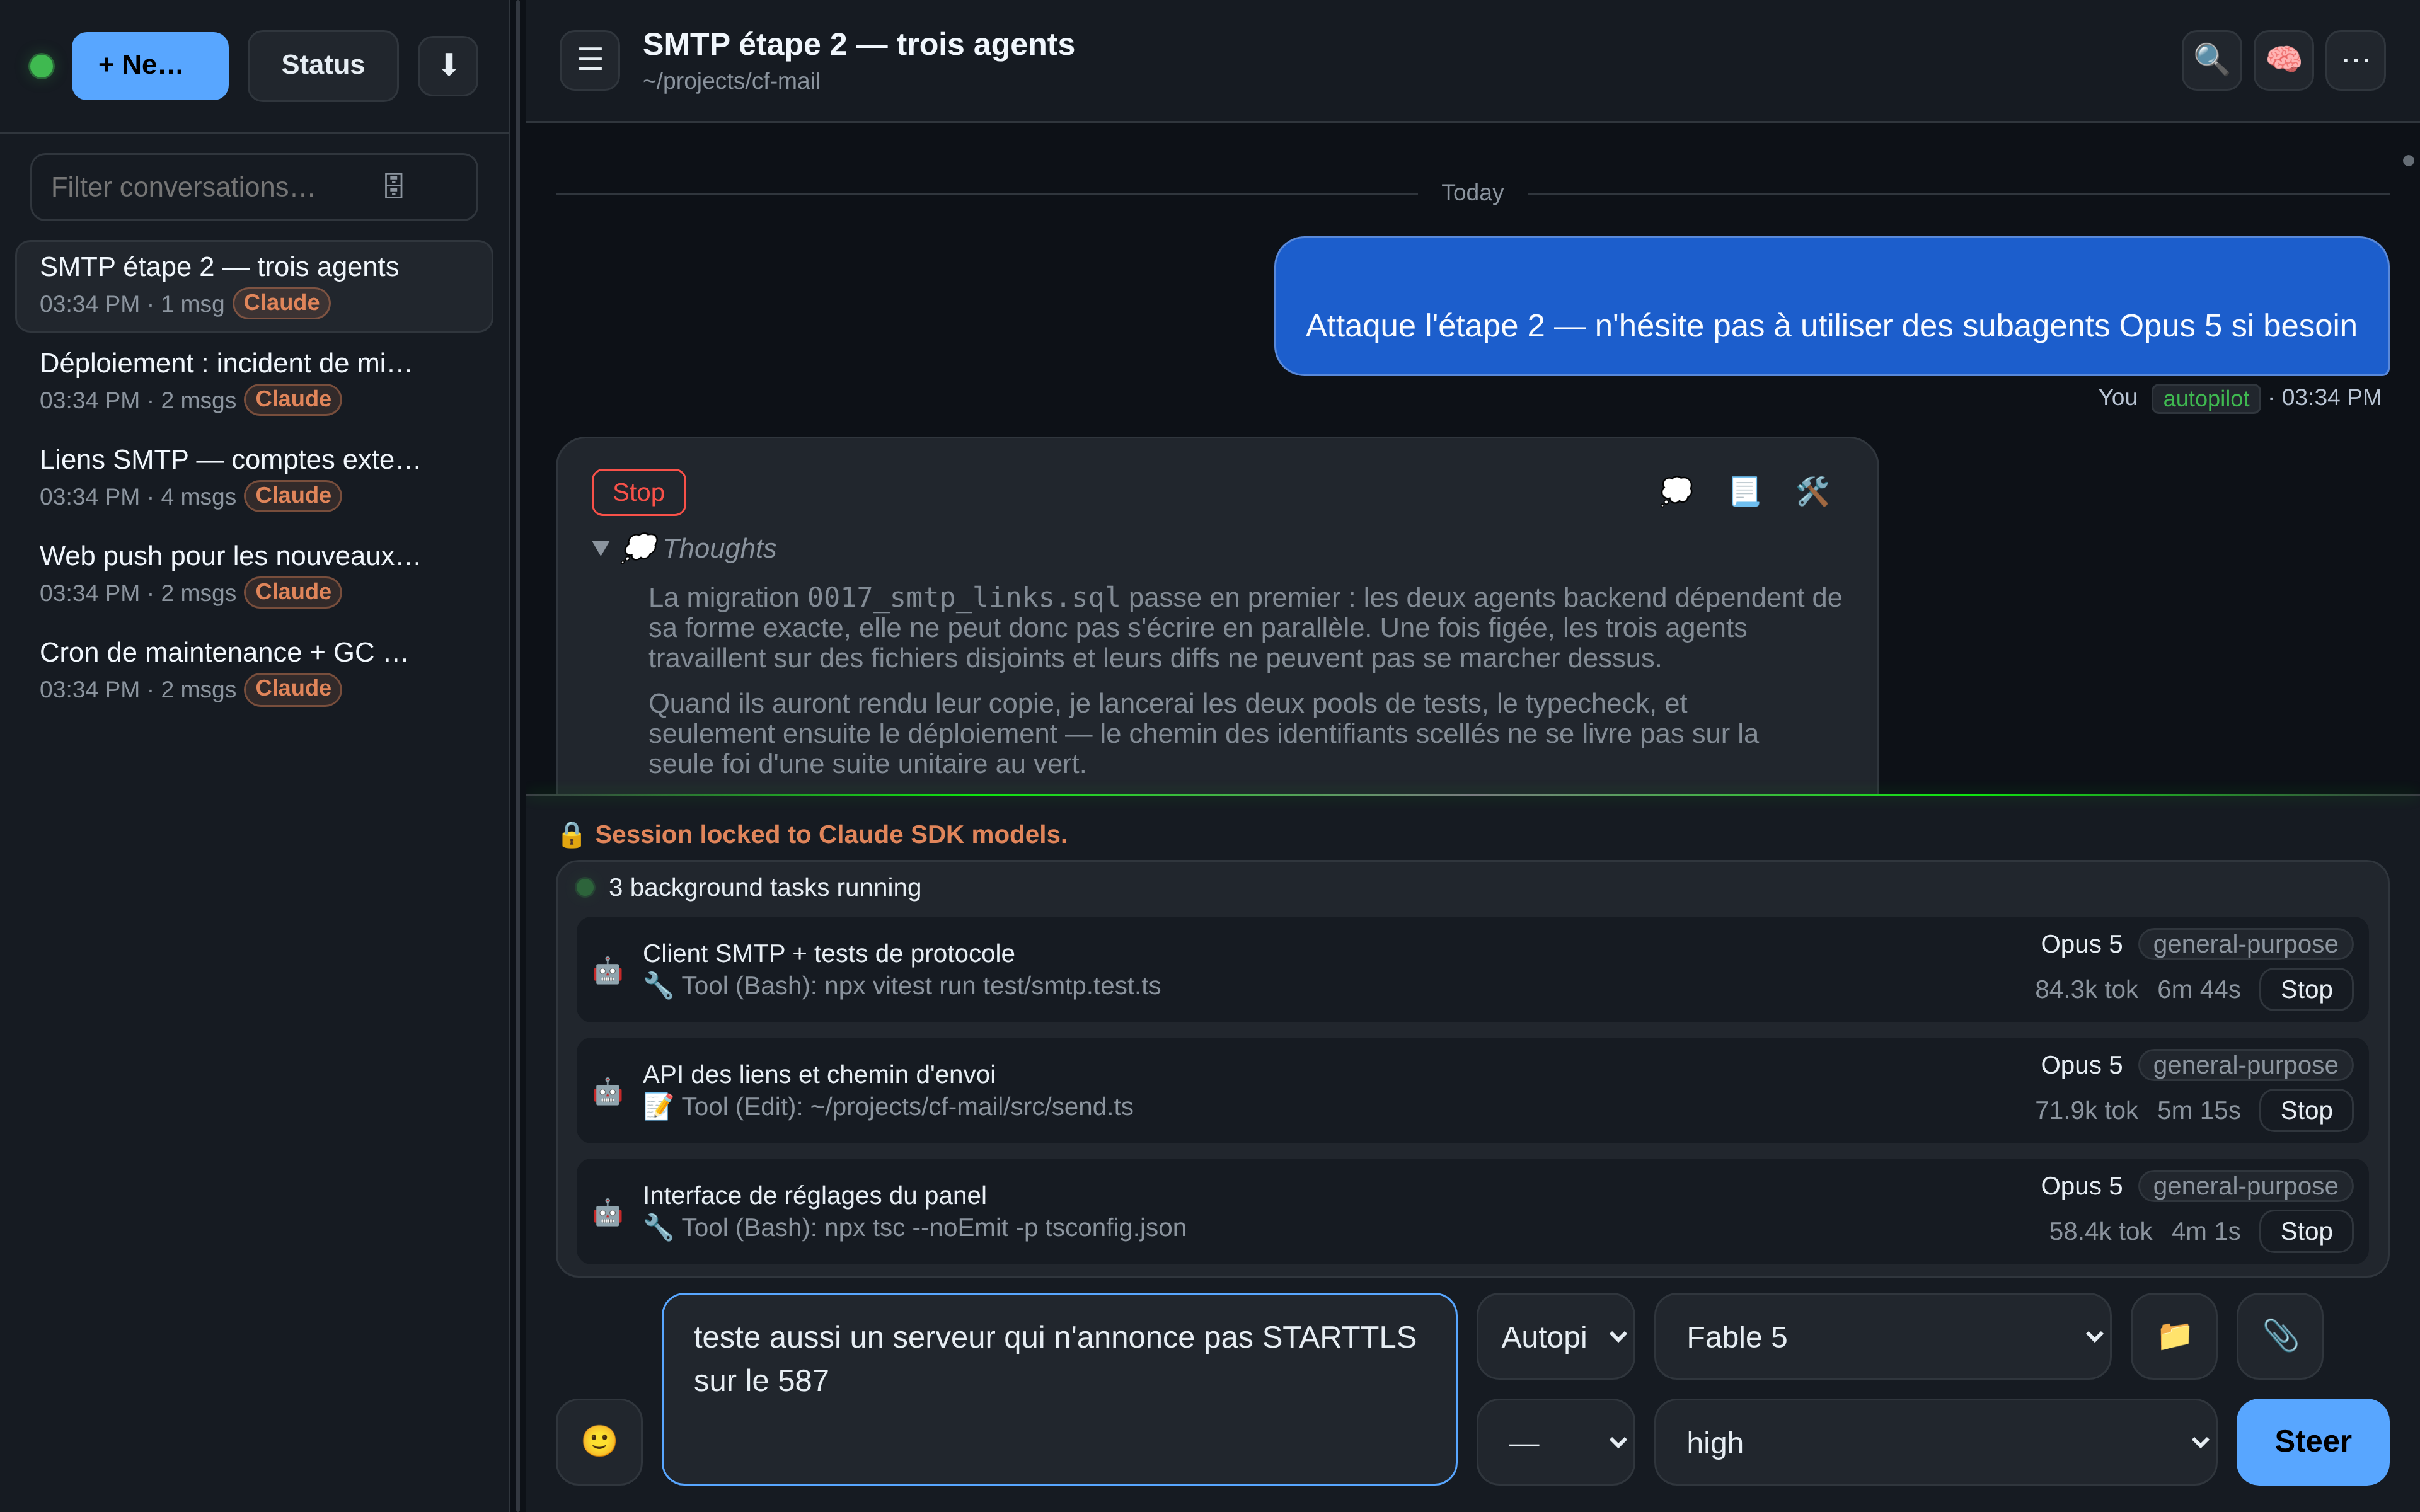
Task: Open Déploiement : incident de mi… conversation
Action: point(254,382)
